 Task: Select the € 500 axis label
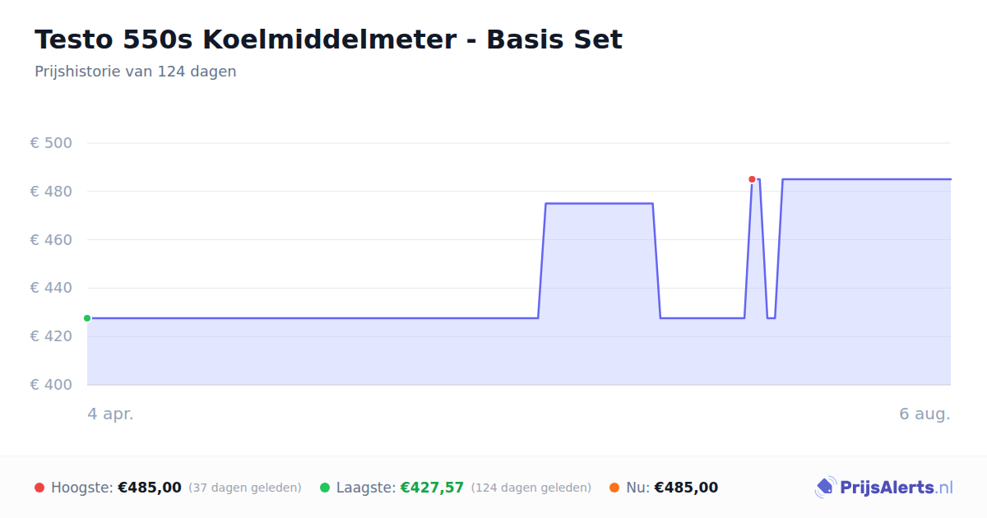click(x=52, y=143)
